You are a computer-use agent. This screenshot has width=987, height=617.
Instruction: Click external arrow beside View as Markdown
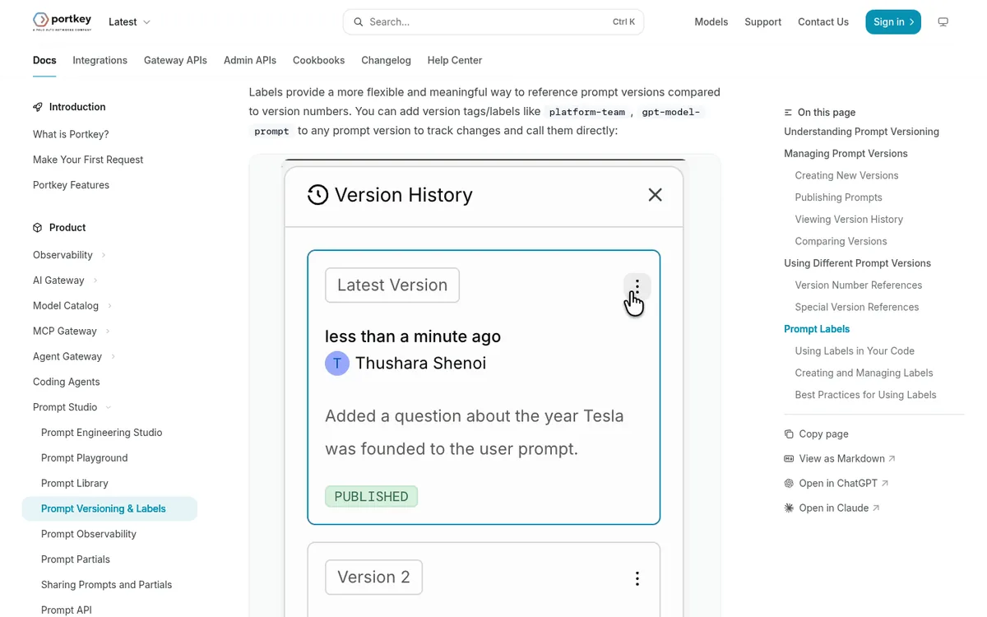[892, 459]
